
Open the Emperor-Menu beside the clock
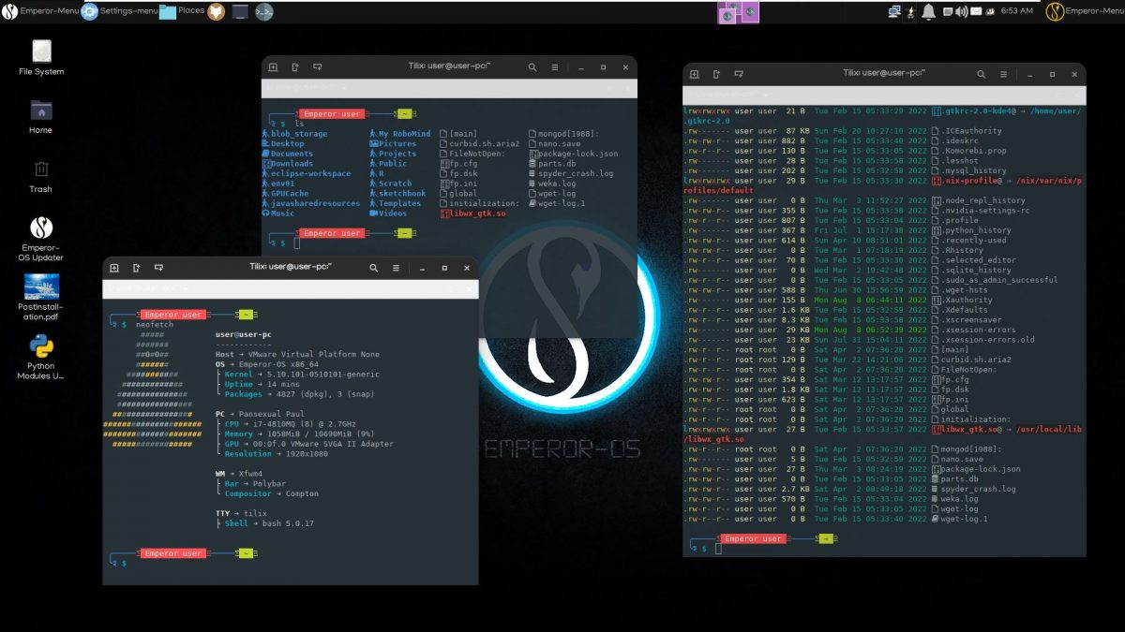click(x=1085, y=11)
